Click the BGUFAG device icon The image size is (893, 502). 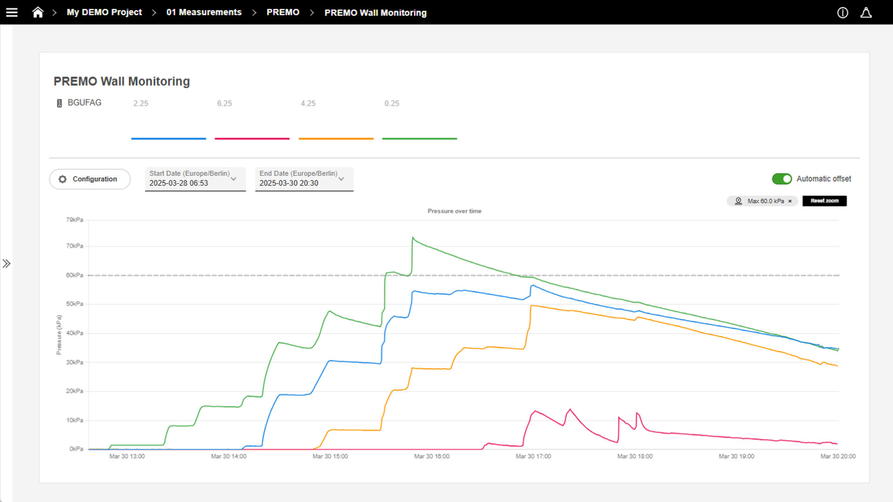click(59, 103)
